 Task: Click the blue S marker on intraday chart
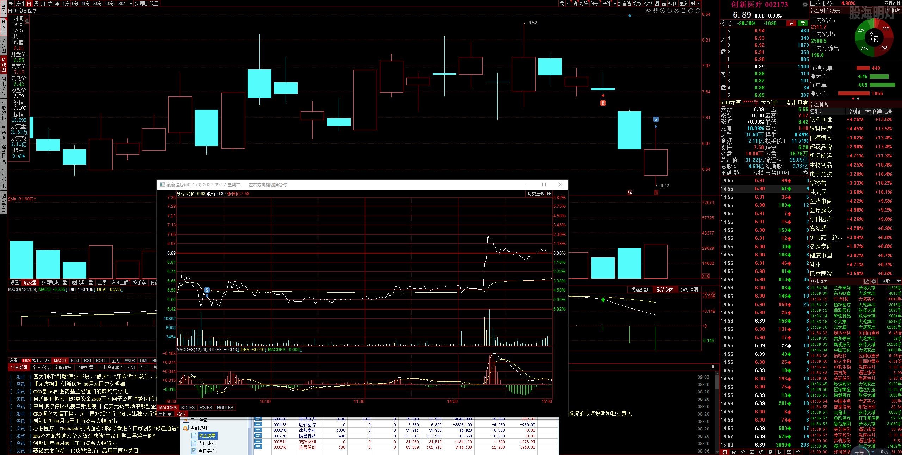(207, 290)
